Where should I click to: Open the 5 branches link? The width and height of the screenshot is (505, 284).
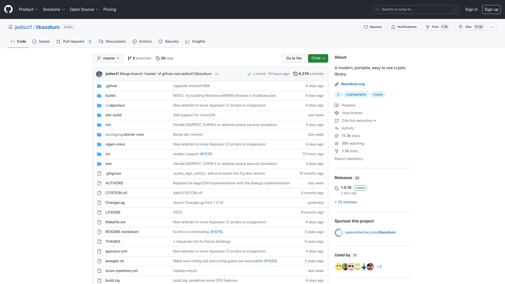pos(139,58)
